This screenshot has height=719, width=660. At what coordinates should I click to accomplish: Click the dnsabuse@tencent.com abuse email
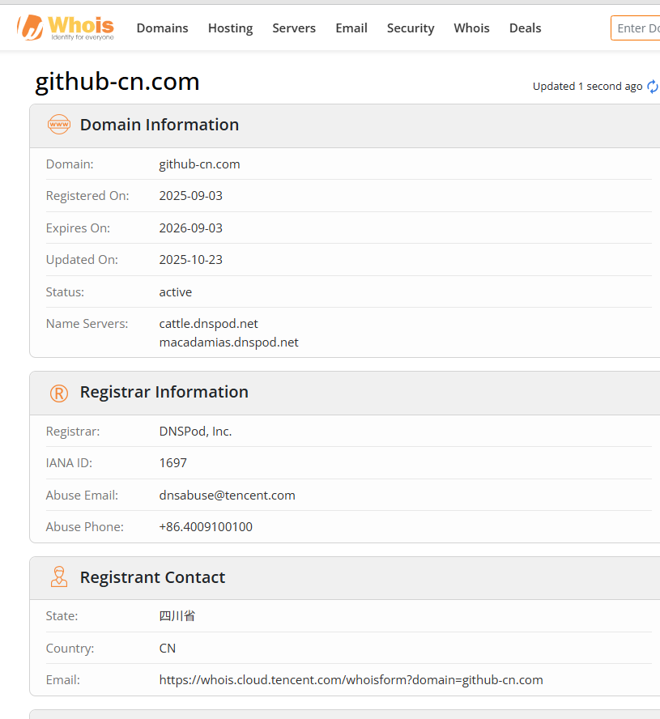pyautogui.click(x=227, y=496)
